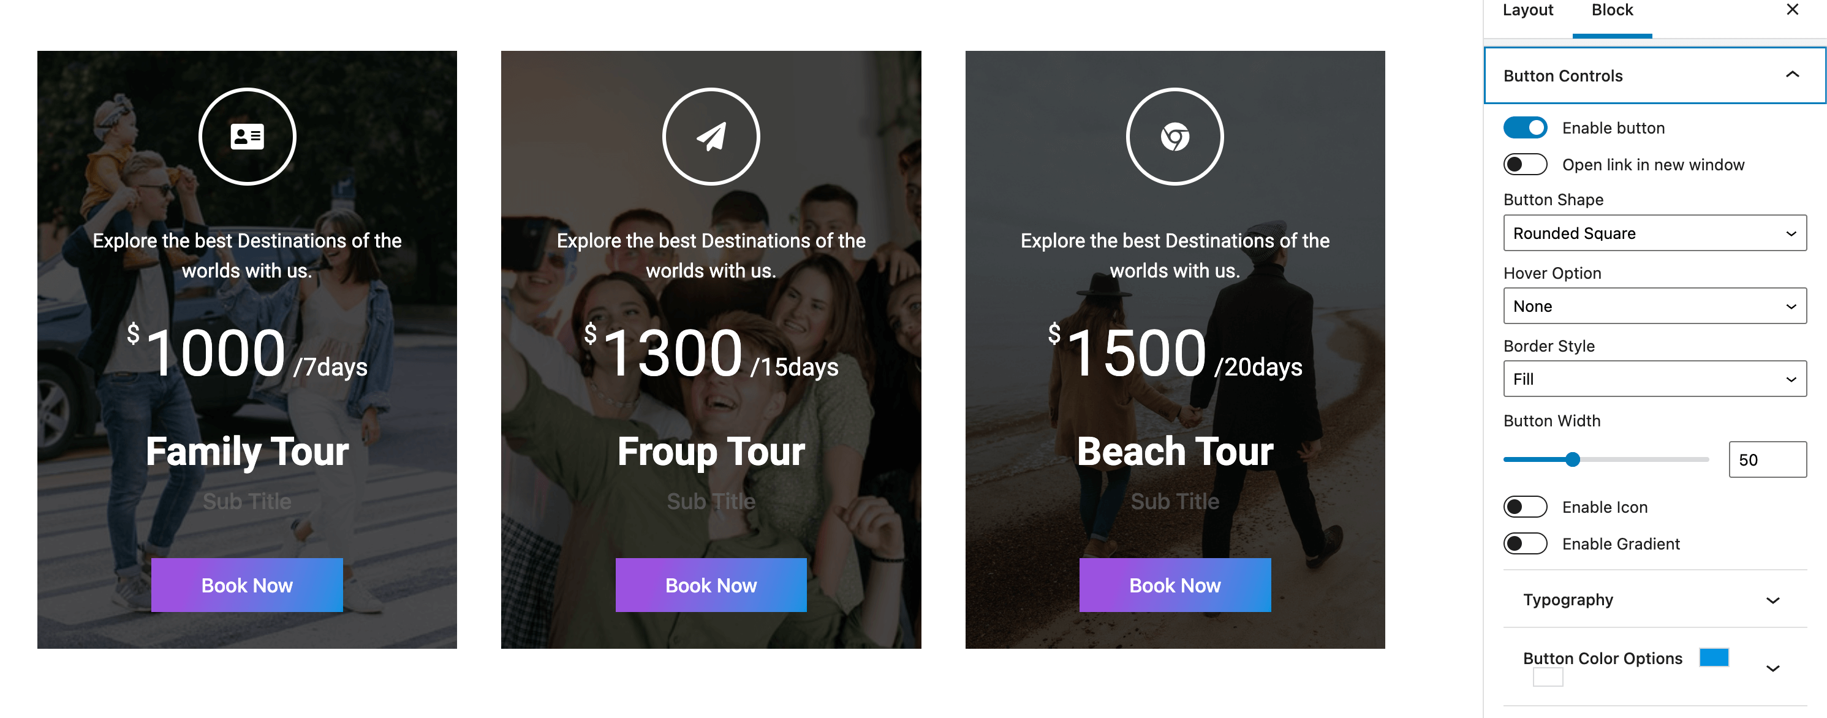Open the Hover Option dropdown
This screenshot has height=718, width=1827.
(x=1654, y=306)
